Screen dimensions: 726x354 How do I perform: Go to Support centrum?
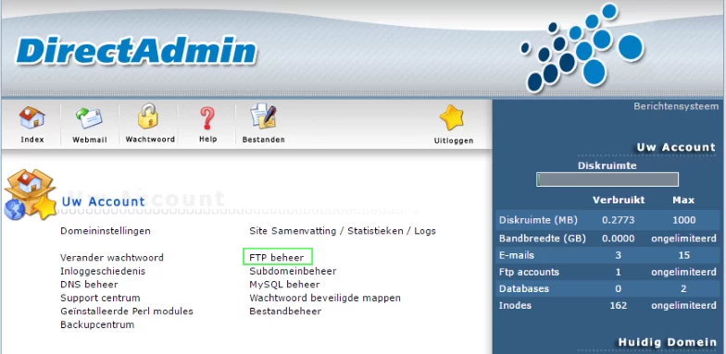click(100, 298)
